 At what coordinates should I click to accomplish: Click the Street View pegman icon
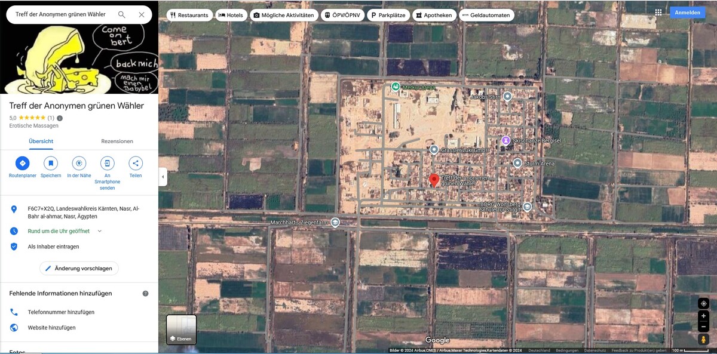click(703, 340)
